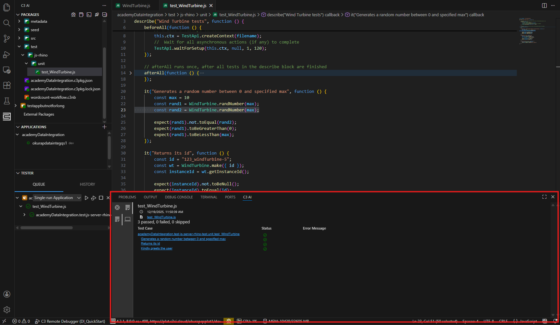Toggle fullscreen on the C3 AI panel

[x=544, y=197]
